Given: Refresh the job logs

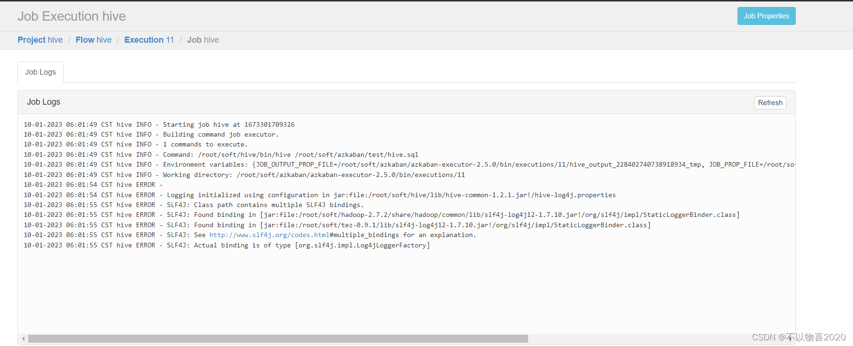Looking at the screenshot, I should pos(770,103).
